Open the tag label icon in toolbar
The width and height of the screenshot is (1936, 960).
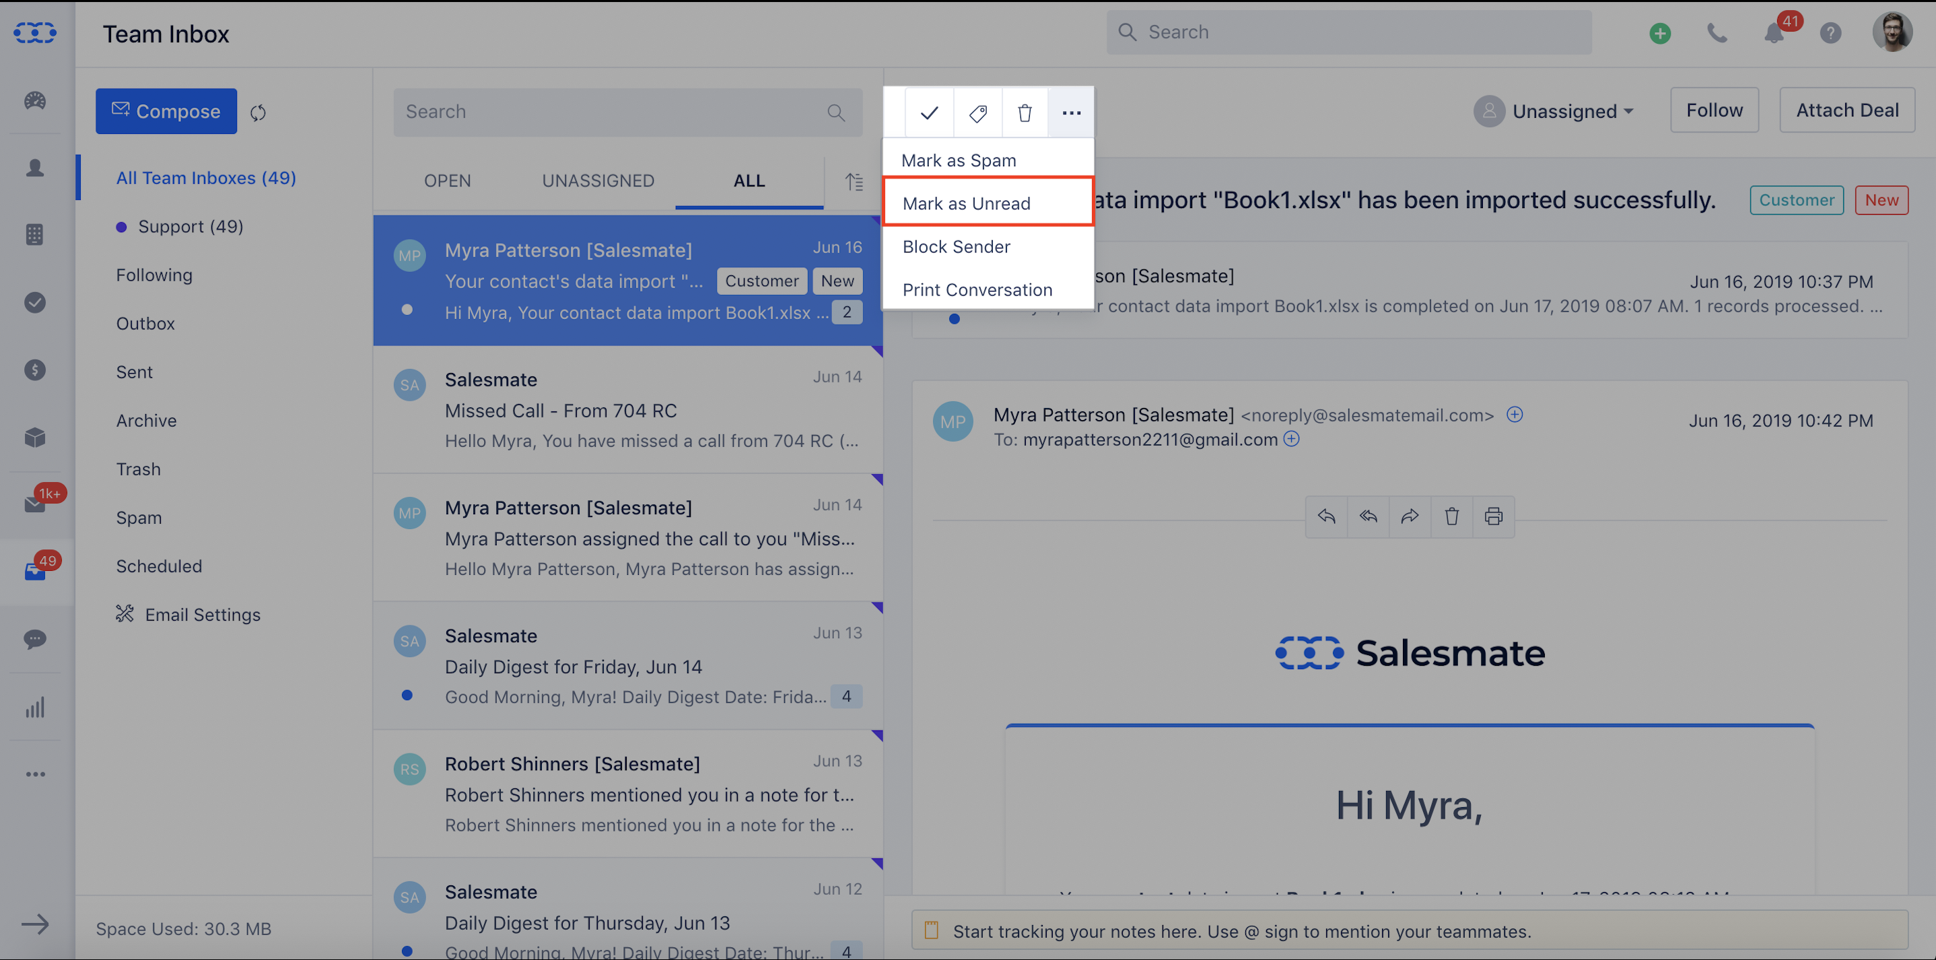point(978,113)
